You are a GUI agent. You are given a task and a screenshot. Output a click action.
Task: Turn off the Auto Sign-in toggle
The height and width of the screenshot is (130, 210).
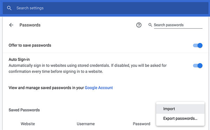coord(198,66)
